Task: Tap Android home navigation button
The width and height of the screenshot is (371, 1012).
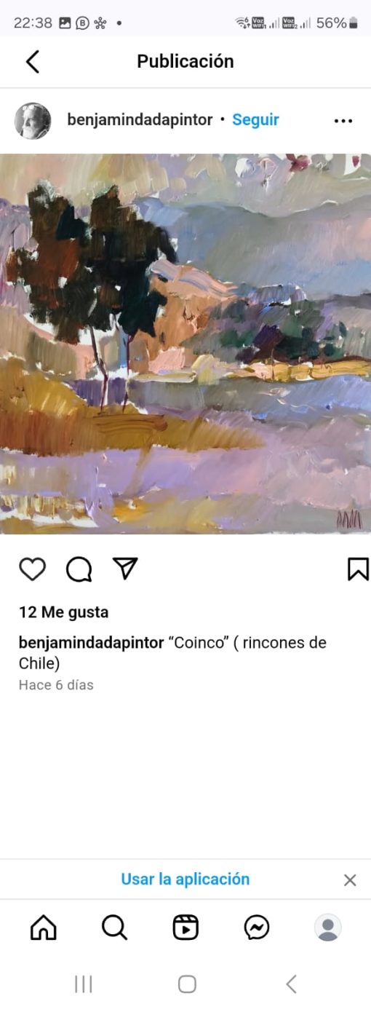Action: coord(187,984)
